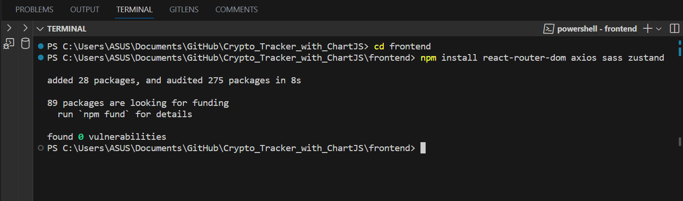Click the blue dot beside cd frontend
This screenshot has width=683, height=201.
point(41,46)
